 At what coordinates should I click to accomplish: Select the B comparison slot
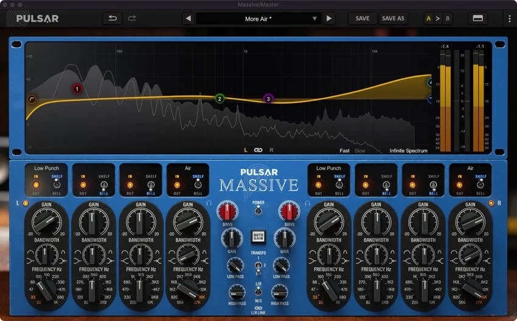[448, 18]
